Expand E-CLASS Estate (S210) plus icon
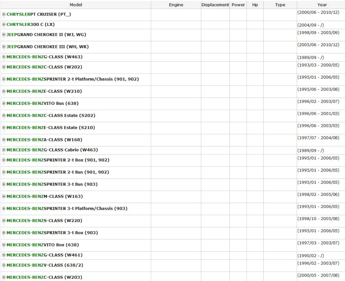Viewport: 345px width, 281px height. tap(4, 127)
